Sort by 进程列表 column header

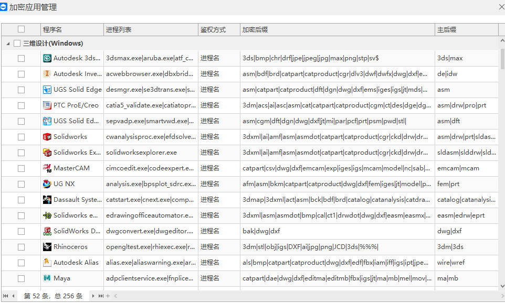pos(151,29)
